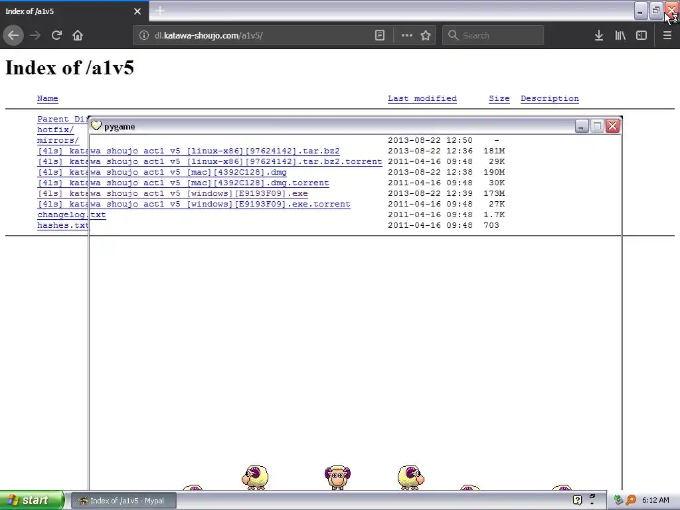Screen dimensions: 680x510
Task: Open the browser home page
Action: pos(78,35)
